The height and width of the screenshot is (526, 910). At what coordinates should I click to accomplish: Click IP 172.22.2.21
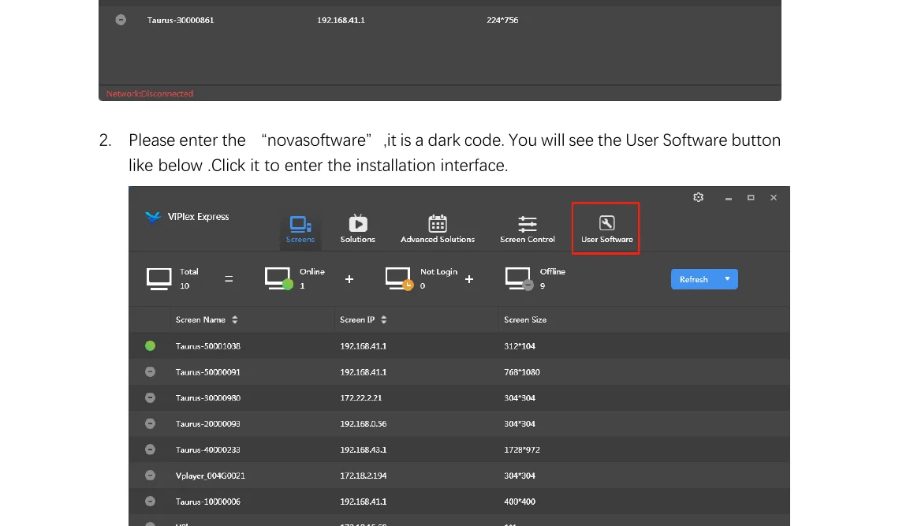click(361, 397)
